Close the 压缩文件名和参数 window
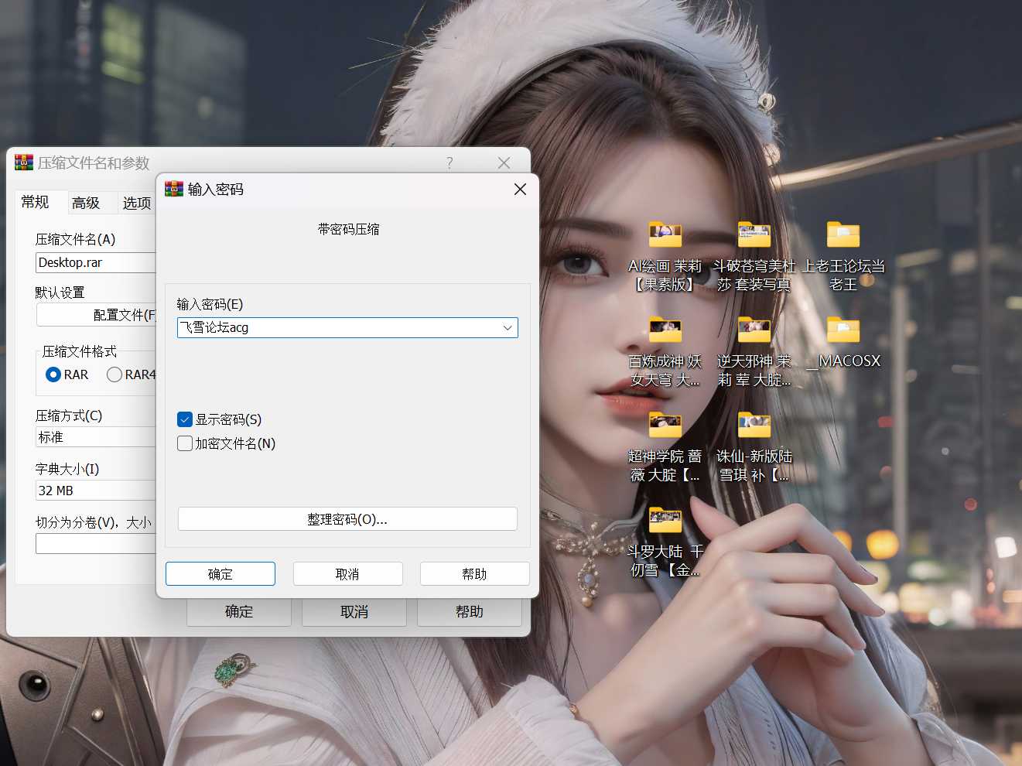 click(x=504, y=162)
